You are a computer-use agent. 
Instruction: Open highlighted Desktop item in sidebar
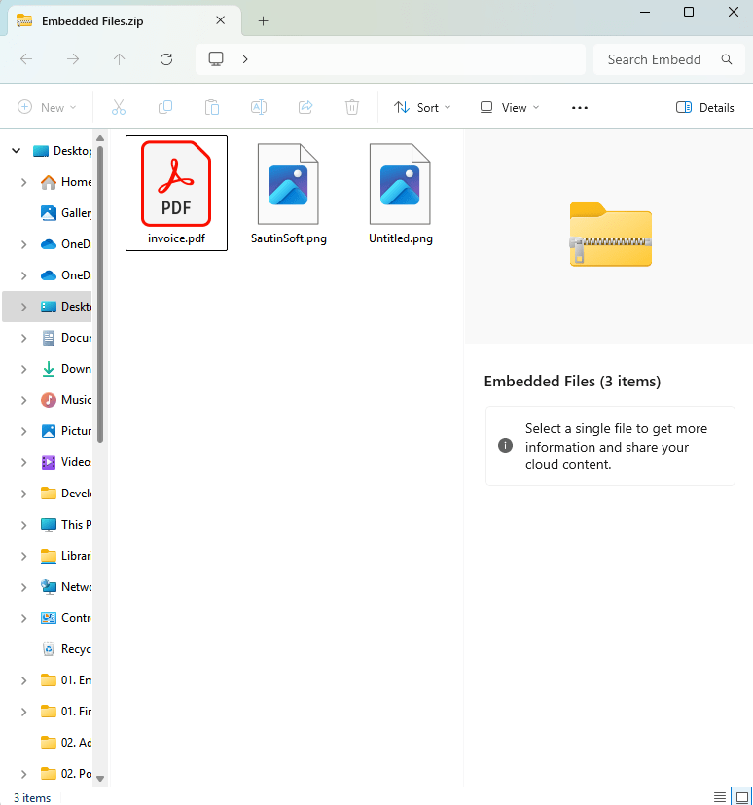click(x=65, y=307)
